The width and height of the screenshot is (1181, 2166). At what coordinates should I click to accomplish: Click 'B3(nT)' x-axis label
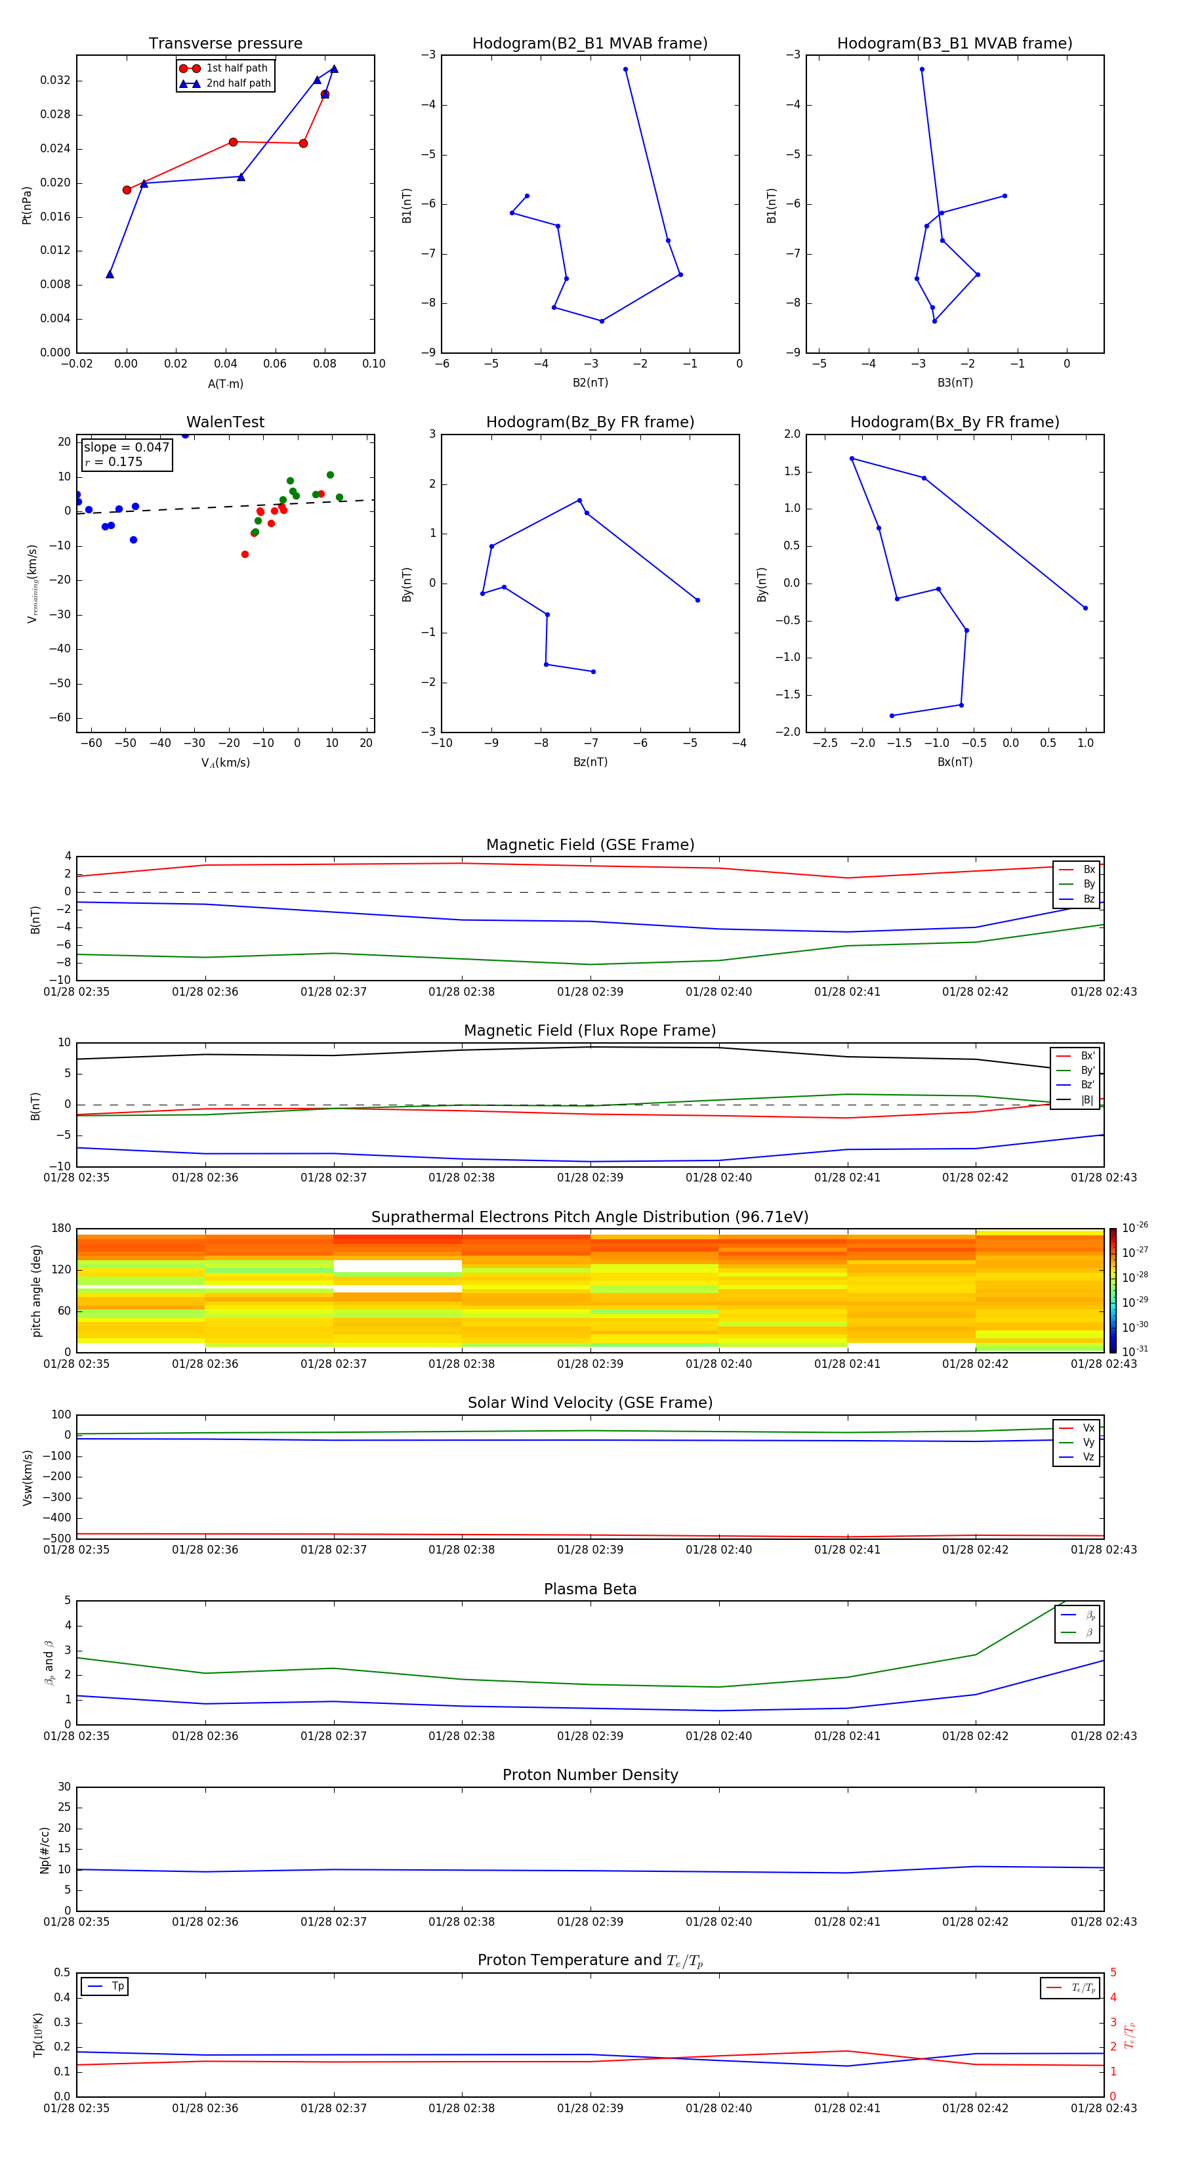955,383
